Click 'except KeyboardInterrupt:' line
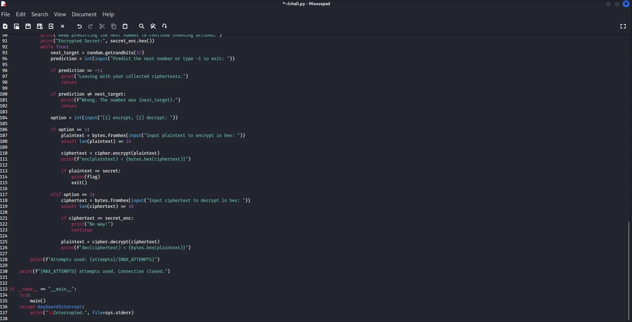Screen dimensions: 632x322 (52, 307)
